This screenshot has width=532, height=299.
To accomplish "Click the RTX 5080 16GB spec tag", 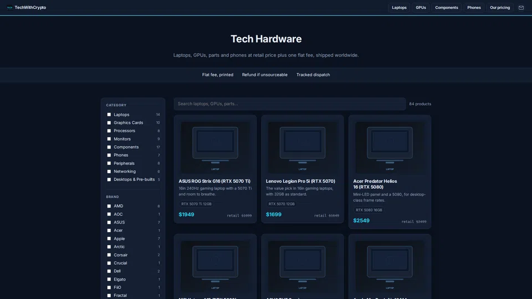I will pyautogui.click(x=369, y=210).
